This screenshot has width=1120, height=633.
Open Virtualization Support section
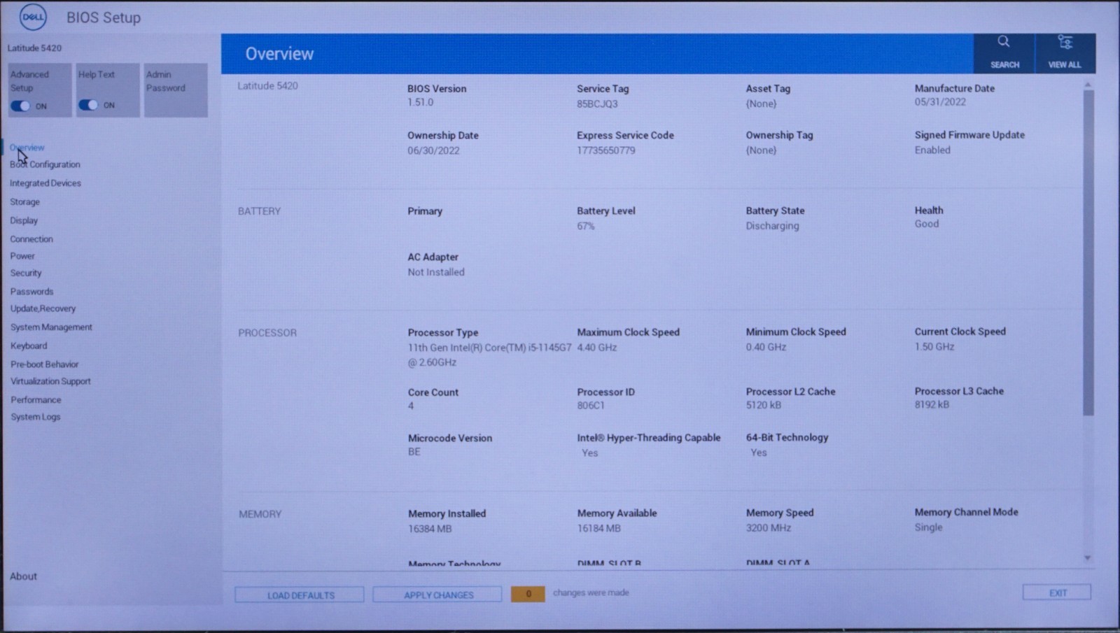50,381
